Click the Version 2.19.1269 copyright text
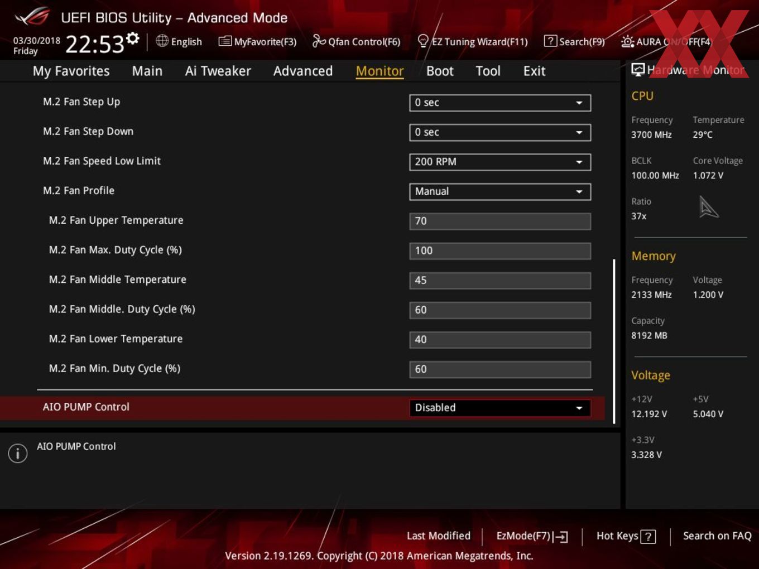Screen dimensions: 759x569 [379, 556]
